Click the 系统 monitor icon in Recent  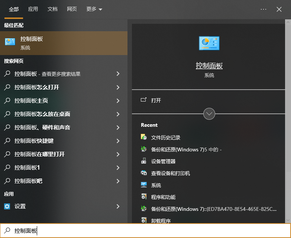click(x=144, y=185)
